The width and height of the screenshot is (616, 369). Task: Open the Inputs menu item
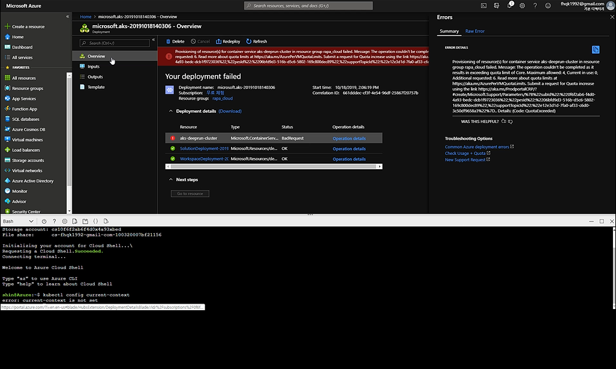tap(115, 67)
